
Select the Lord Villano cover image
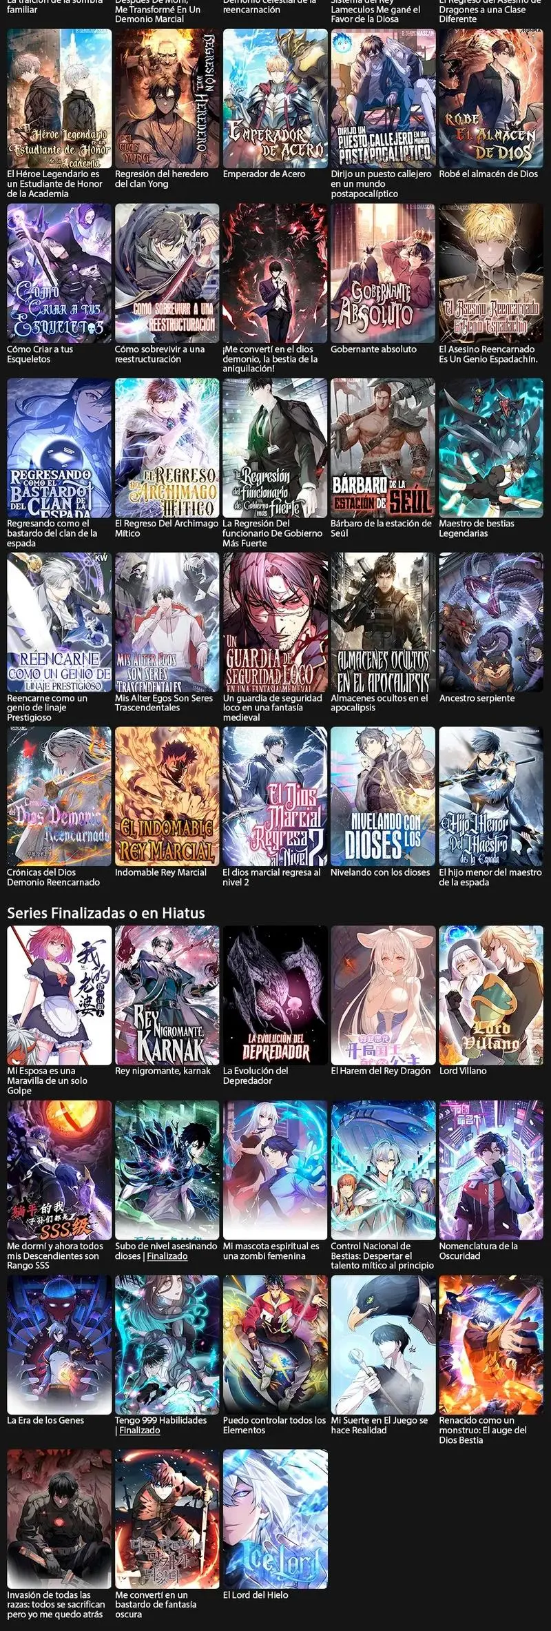coord(491,995)
